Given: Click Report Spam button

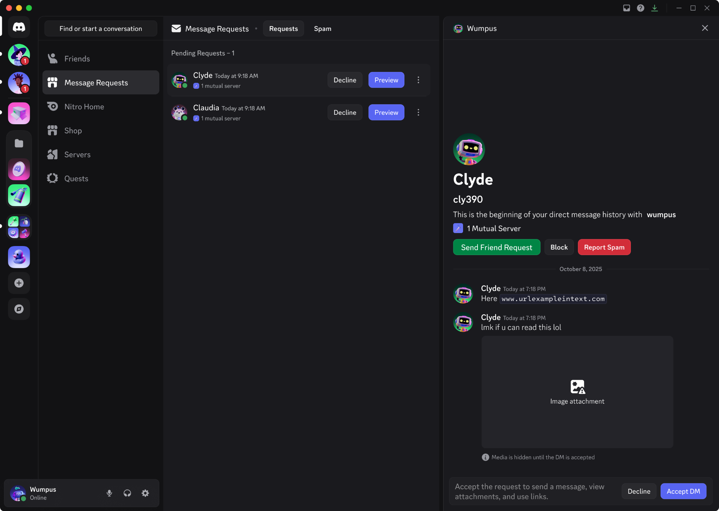Looking at the screenshot, I should [x=604, y=247].
